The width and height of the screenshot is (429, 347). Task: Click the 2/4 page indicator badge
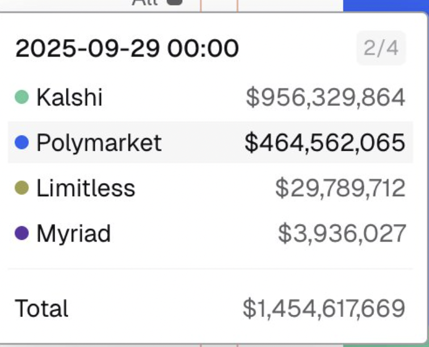[381, 48]
